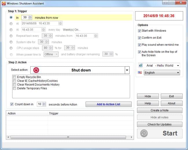Click the Action column header
Screen dimensions: 188x150
27,113
